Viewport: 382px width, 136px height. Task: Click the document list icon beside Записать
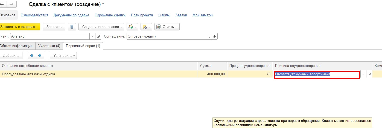tap(72, 27)
